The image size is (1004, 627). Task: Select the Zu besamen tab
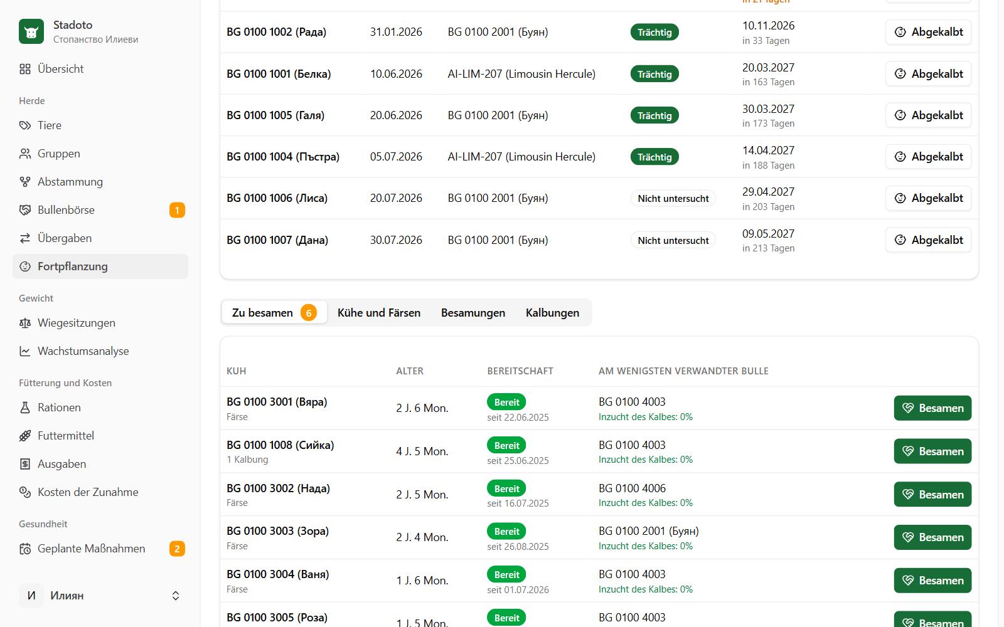tap(274, 313)
